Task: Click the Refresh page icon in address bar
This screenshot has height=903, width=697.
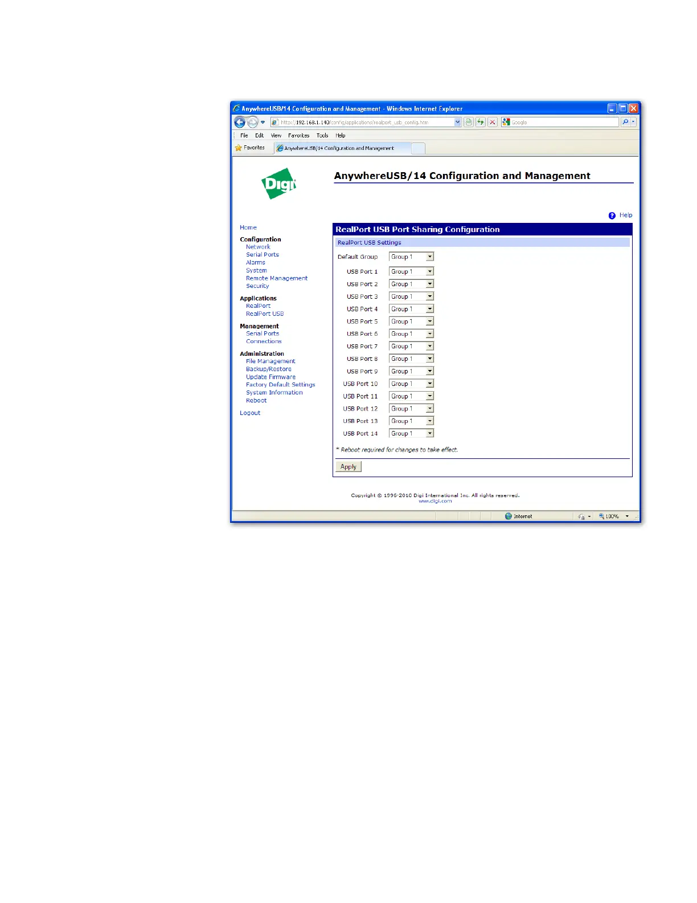Action: [x=481, y=122]
